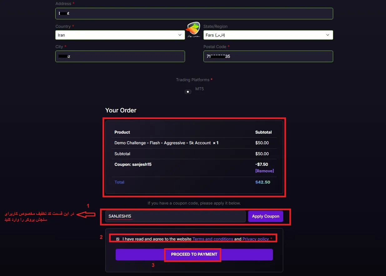Click inside the coupon code field containing SANJESH15
Image resolution: width=386 pixels, height=276 pixels.
pos(175,216)
